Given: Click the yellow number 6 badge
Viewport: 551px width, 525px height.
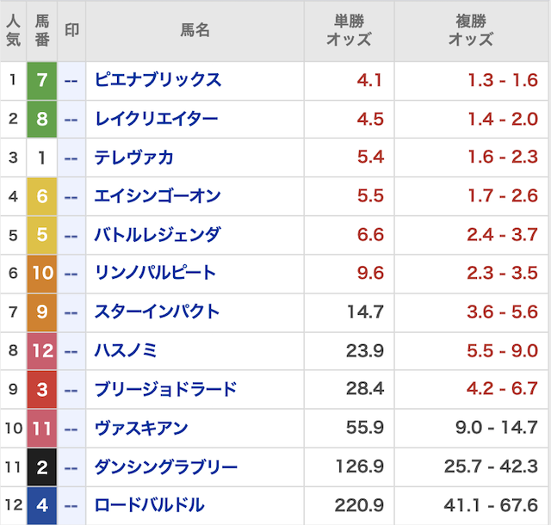Looking at the screenshot, I should pos(42,196).
